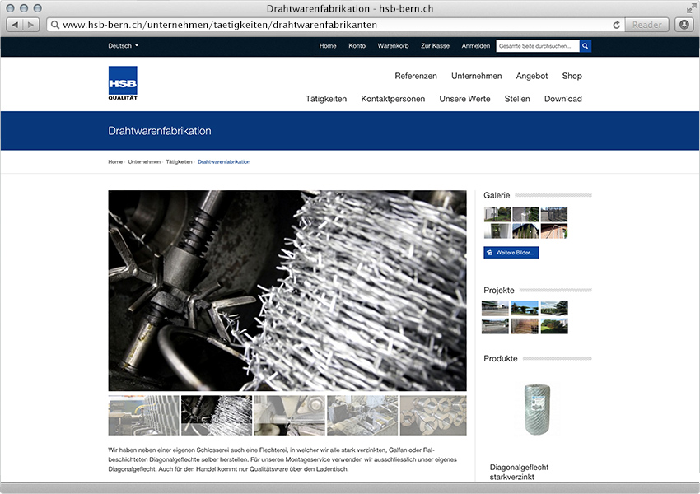Open the first Galerie thumbnail in the bottom row
The height and width of the screenshot is (494, 700).
497,231
